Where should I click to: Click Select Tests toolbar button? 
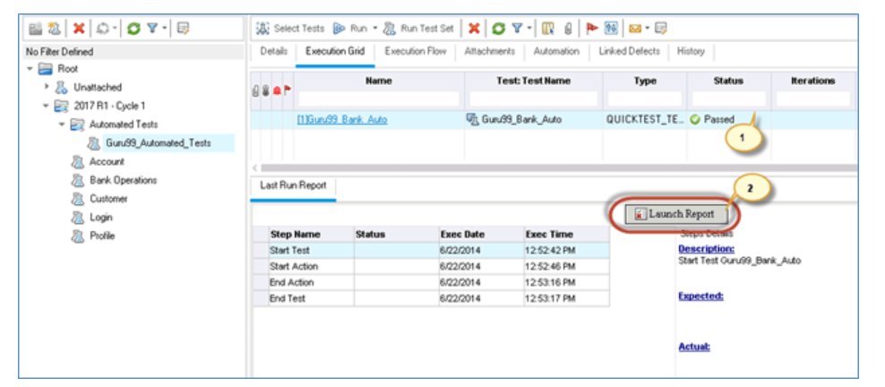[x=291, y=28]
